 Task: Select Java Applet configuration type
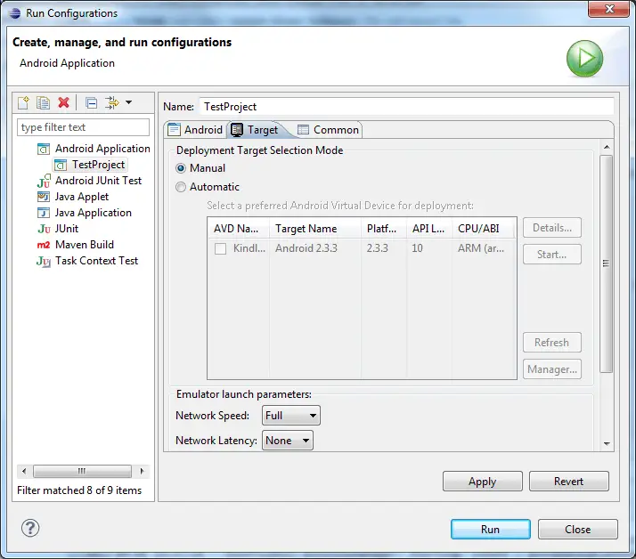pyautogui.click(x=81, y=197)
